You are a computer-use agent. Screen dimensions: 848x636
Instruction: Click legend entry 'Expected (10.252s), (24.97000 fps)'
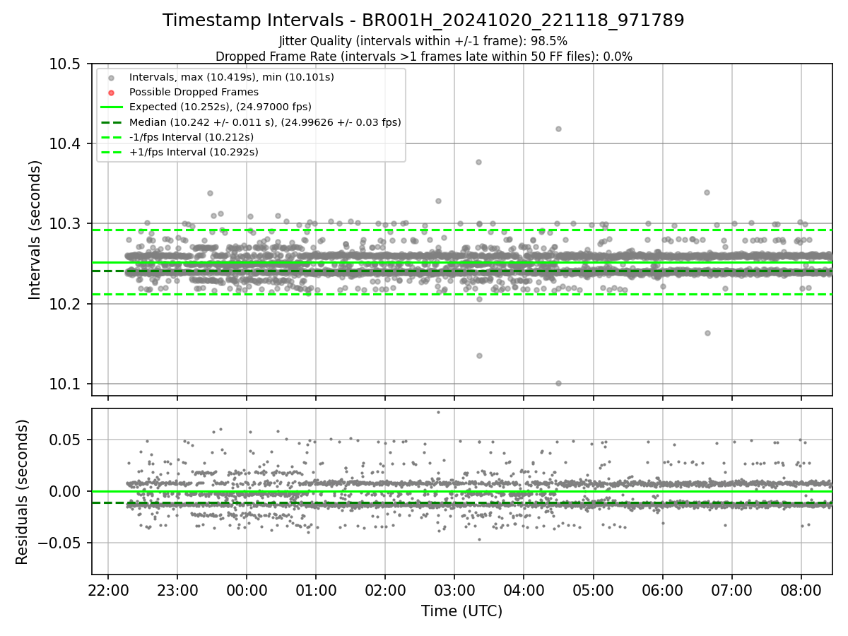pyautogui.click(x=220, y=107)
